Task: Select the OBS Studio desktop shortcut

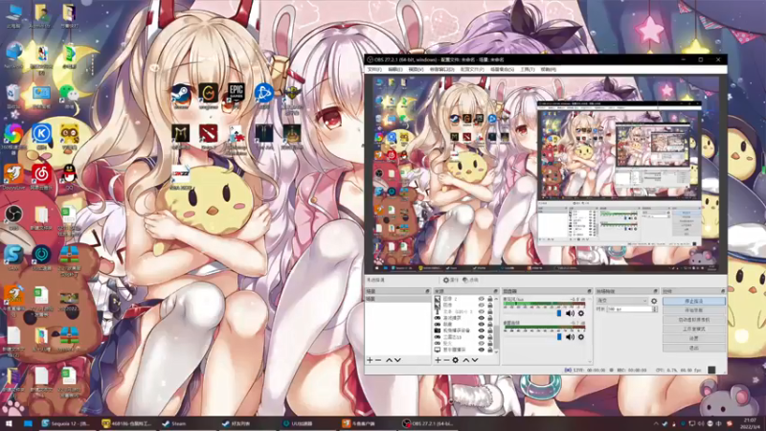Action: click(x=13, y=217)
